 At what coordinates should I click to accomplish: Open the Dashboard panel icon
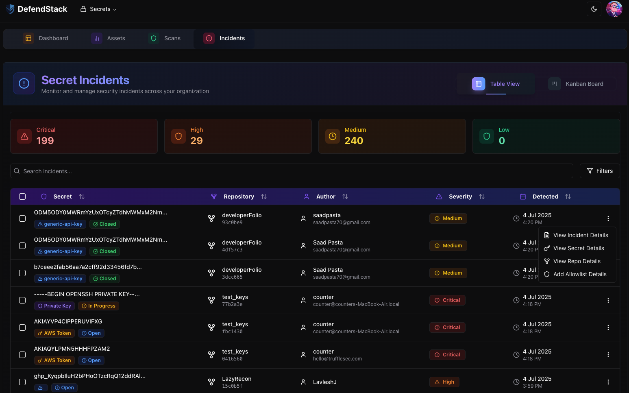28,38
